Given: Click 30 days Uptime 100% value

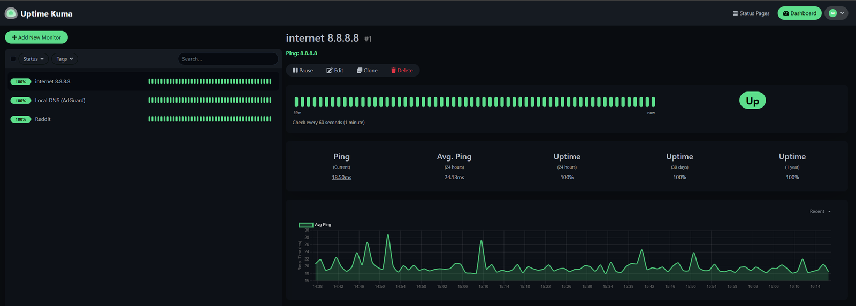Looking at the screenshot, I should [679, 177].
